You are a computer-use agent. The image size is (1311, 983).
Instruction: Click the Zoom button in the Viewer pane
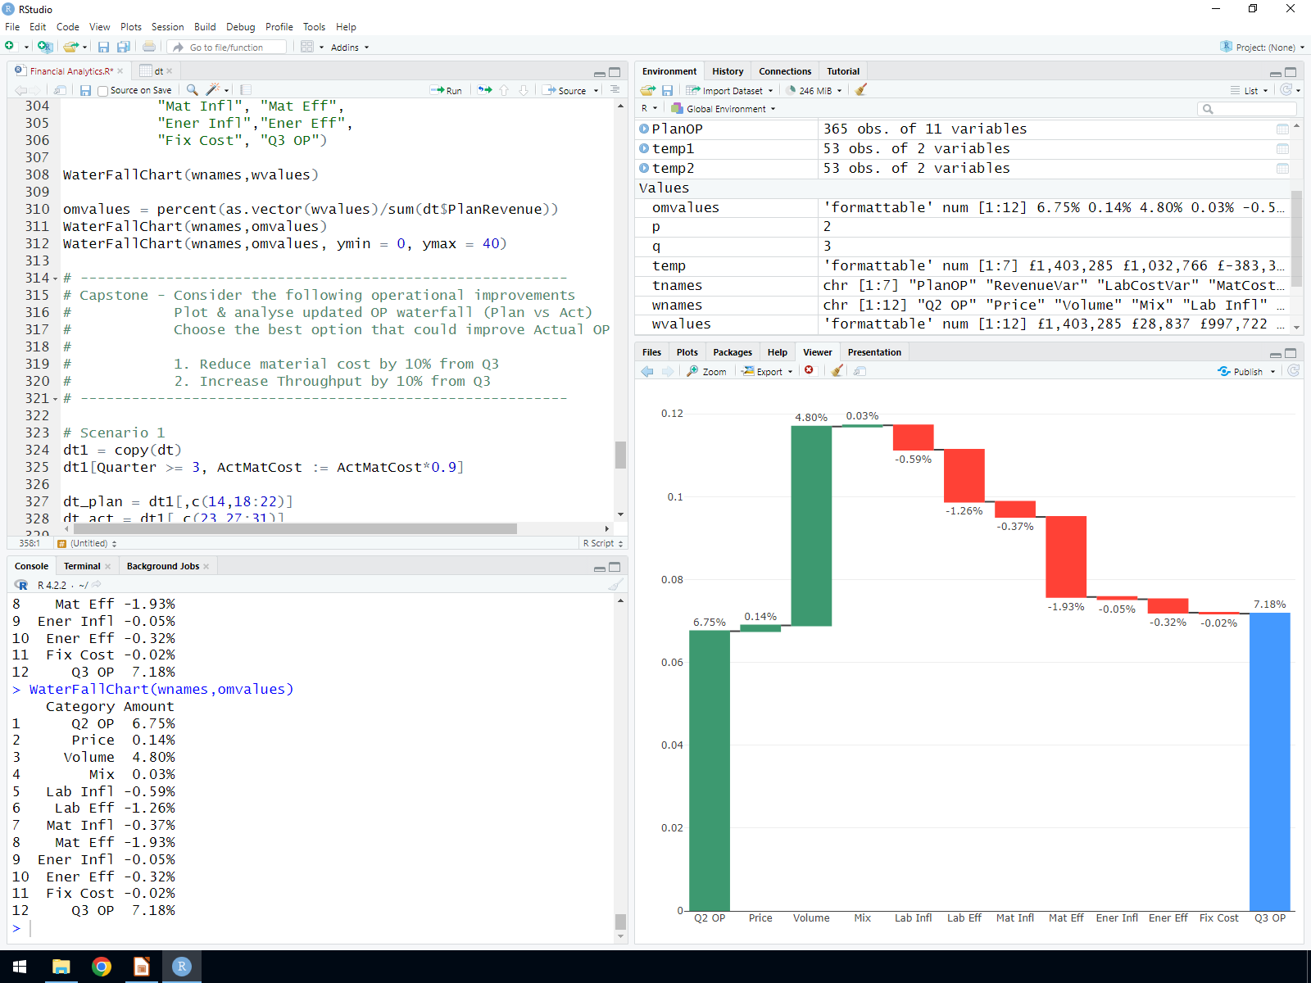[706, 371]
